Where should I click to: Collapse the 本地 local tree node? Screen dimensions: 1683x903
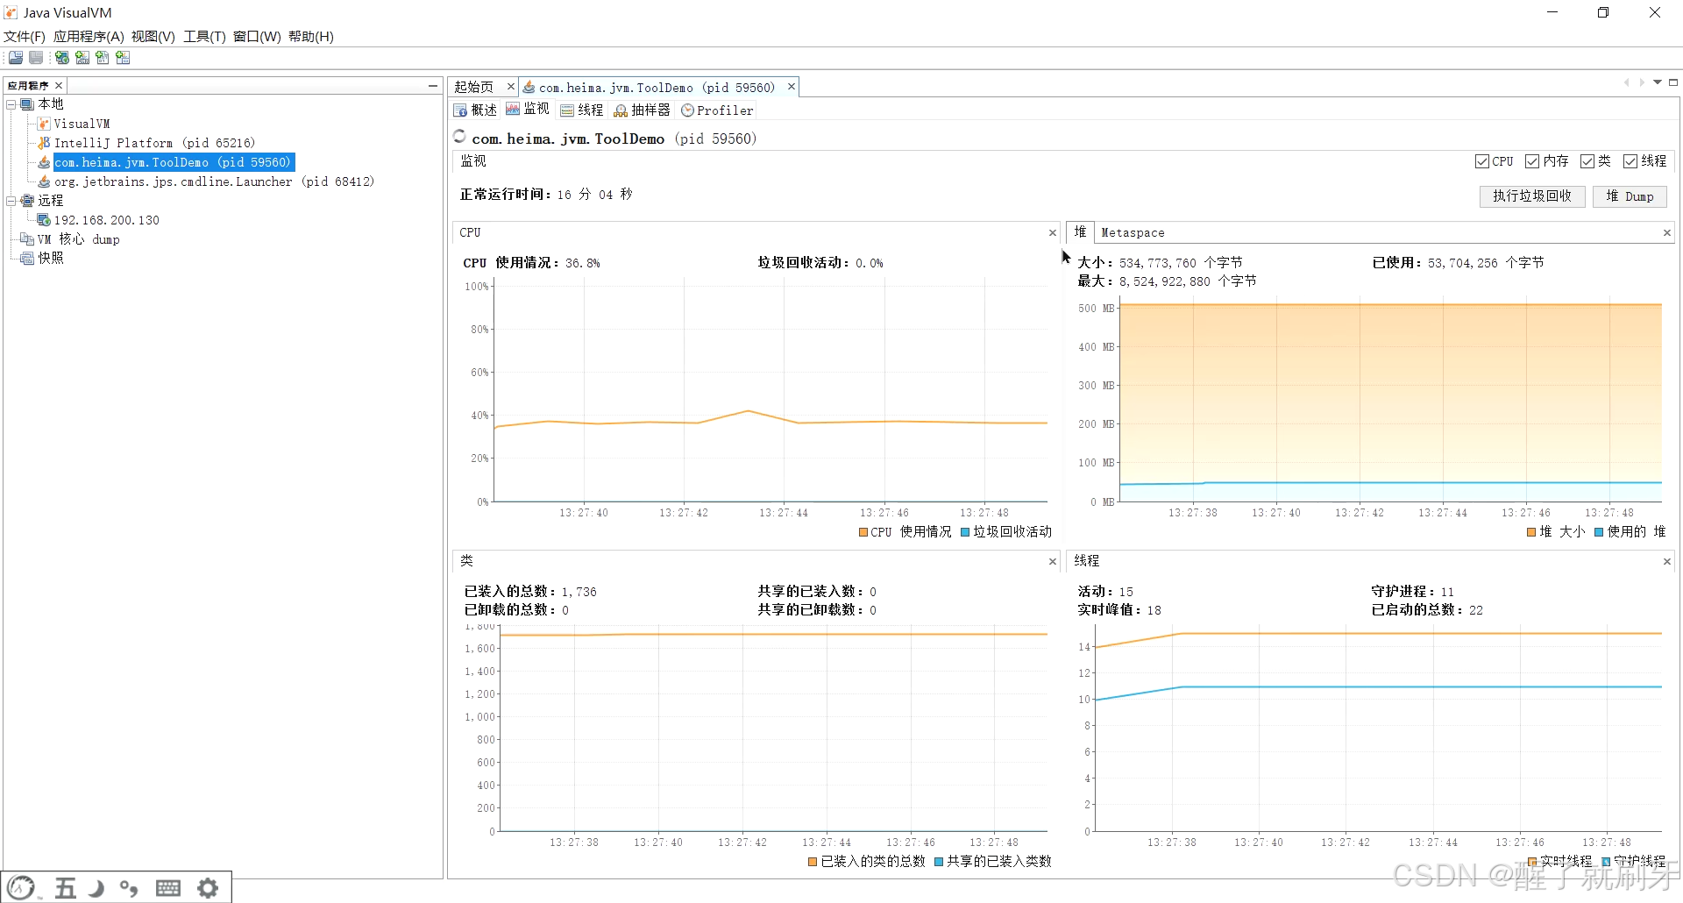(11, 104)
